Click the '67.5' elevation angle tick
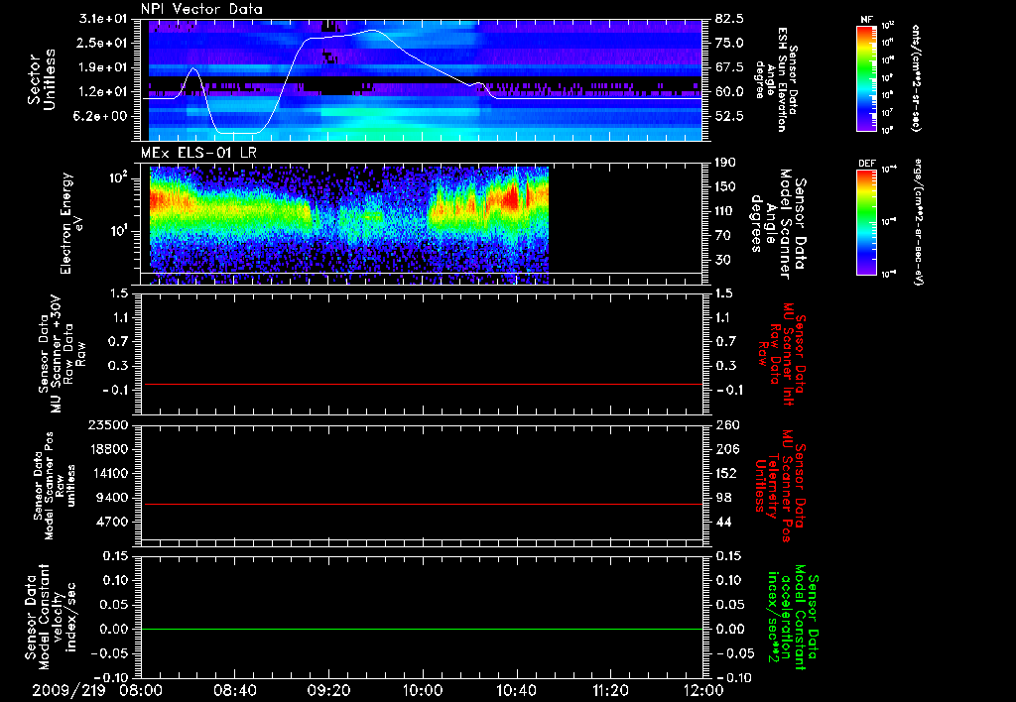Image resolution: width=1016 pixels, height=702 pixels. (729, 67)
